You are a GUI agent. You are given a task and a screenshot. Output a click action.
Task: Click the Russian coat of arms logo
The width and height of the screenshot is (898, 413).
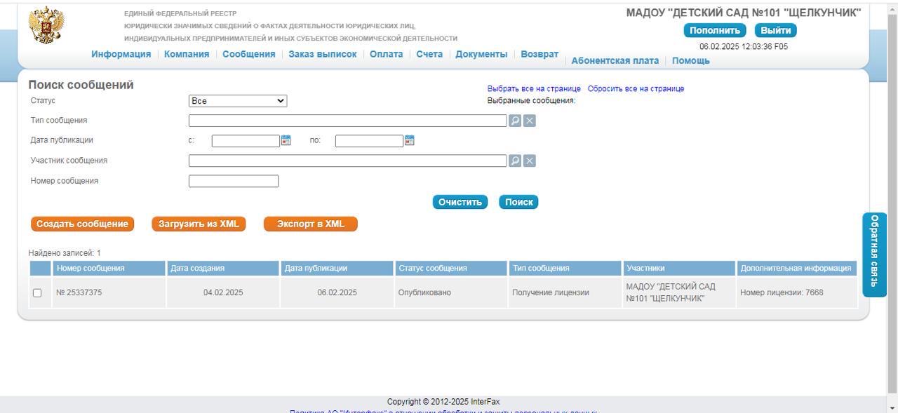click(x=46, y=25)
